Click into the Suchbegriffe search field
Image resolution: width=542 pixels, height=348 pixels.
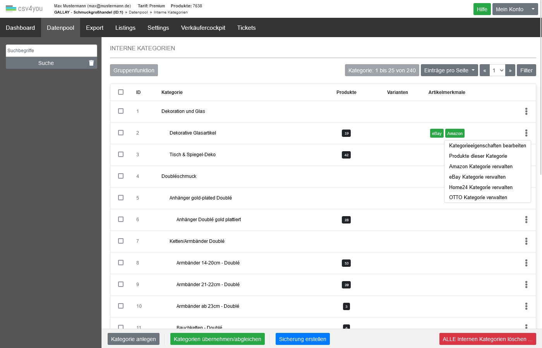point(51,51)
